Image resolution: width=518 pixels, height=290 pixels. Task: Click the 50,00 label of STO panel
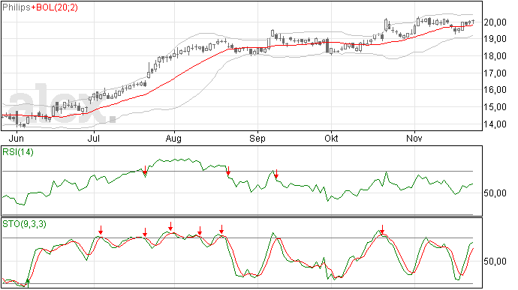[495, 262]
